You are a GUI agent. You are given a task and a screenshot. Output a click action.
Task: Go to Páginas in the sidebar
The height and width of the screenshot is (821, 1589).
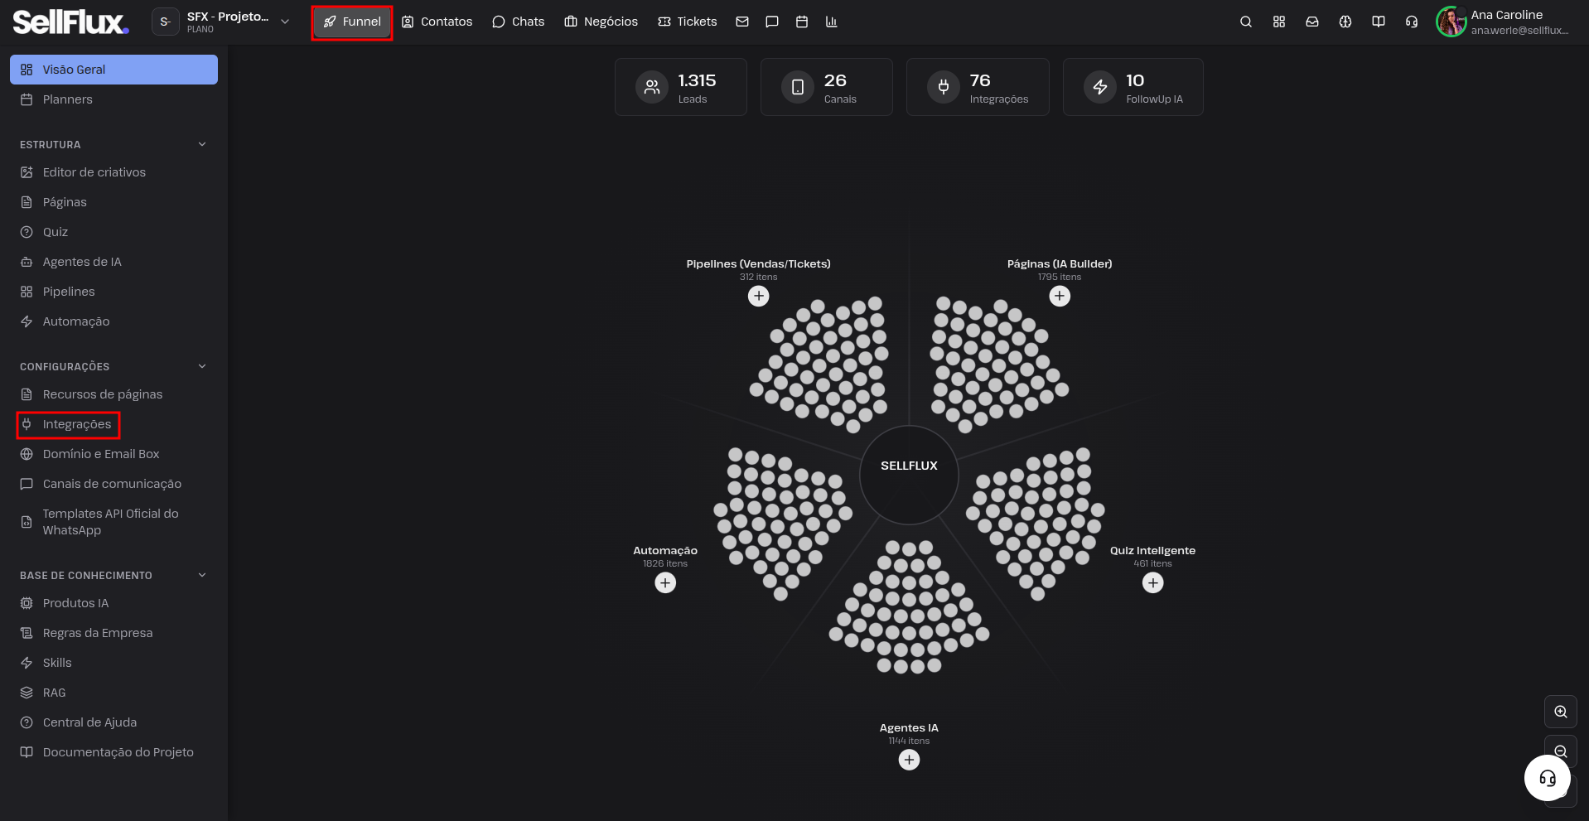point(114,202)
